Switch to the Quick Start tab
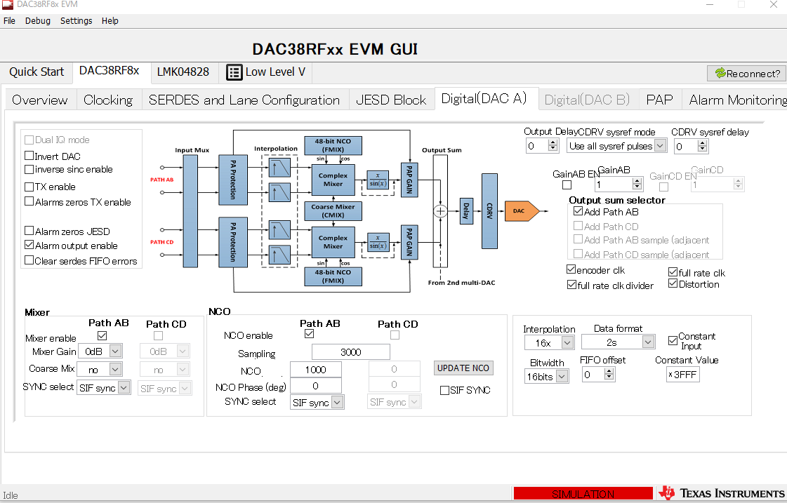This screenshot has height=503, width=787. click(36, 72)
